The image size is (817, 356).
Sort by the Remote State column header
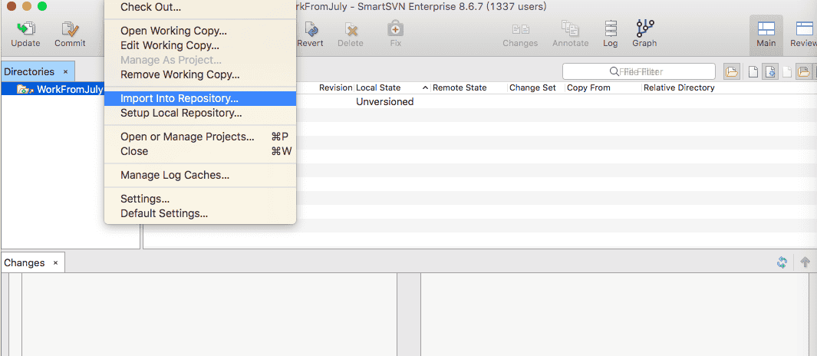click(x=460, y=87)
